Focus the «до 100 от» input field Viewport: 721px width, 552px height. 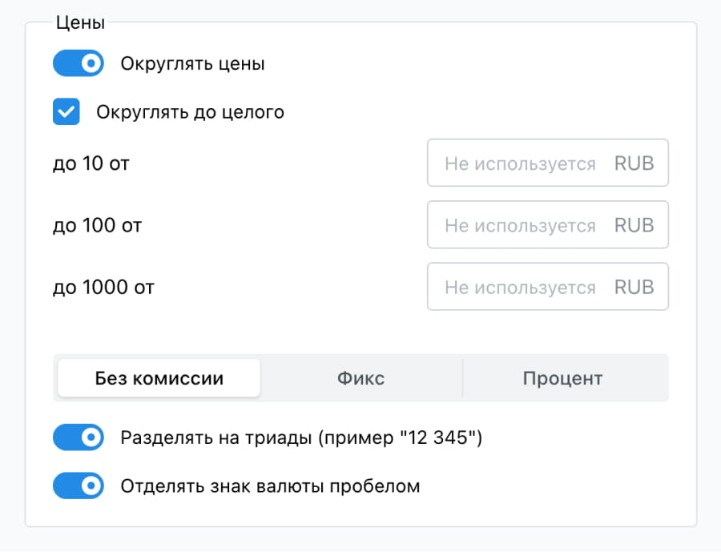521,225
